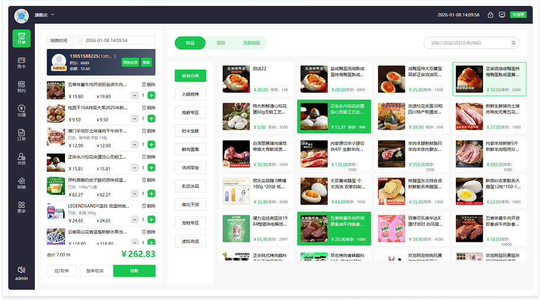
Task: Open the 核销 verification sidebar icon
Action: (x=21, y=183)
